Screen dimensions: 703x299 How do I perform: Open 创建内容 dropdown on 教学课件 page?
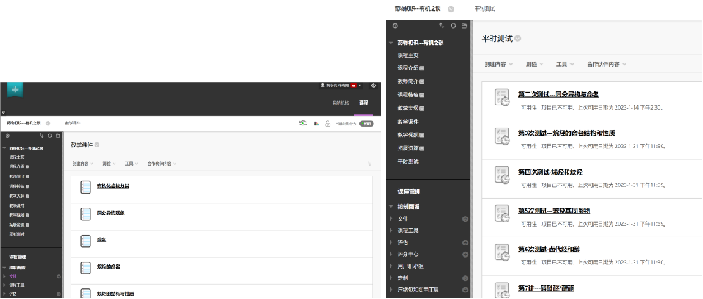pyautogui.click(x=82, y=164)
